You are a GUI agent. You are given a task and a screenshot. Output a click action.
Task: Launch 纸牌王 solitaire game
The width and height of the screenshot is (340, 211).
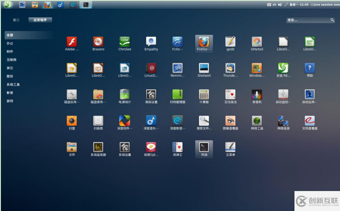178,147
